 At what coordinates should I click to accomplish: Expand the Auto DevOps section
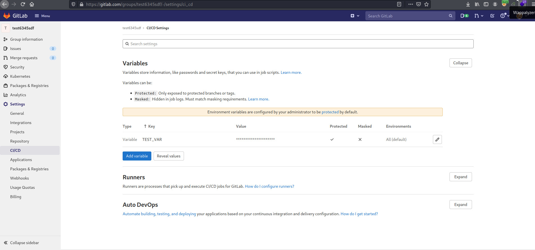coord(460,205)
